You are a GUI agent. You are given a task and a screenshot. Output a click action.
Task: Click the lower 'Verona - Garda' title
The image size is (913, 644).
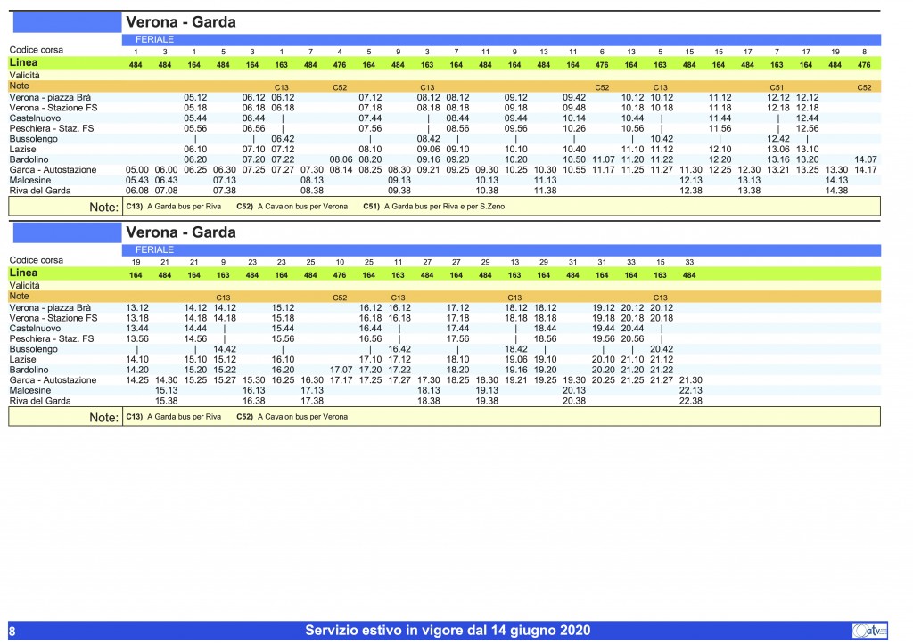181,232
